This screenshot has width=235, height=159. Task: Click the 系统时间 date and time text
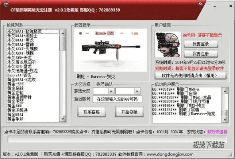(190, 62)
